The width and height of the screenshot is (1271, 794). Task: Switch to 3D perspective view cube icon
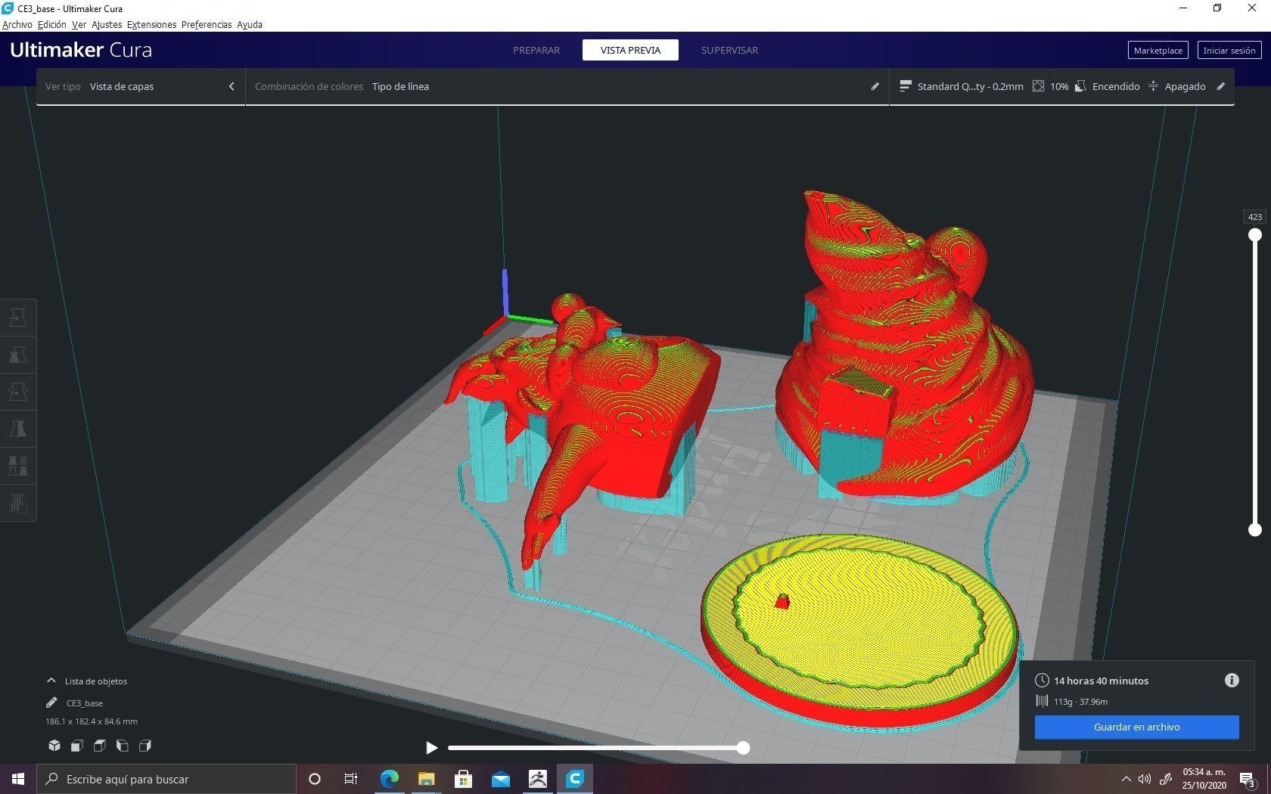pos(54,746)
